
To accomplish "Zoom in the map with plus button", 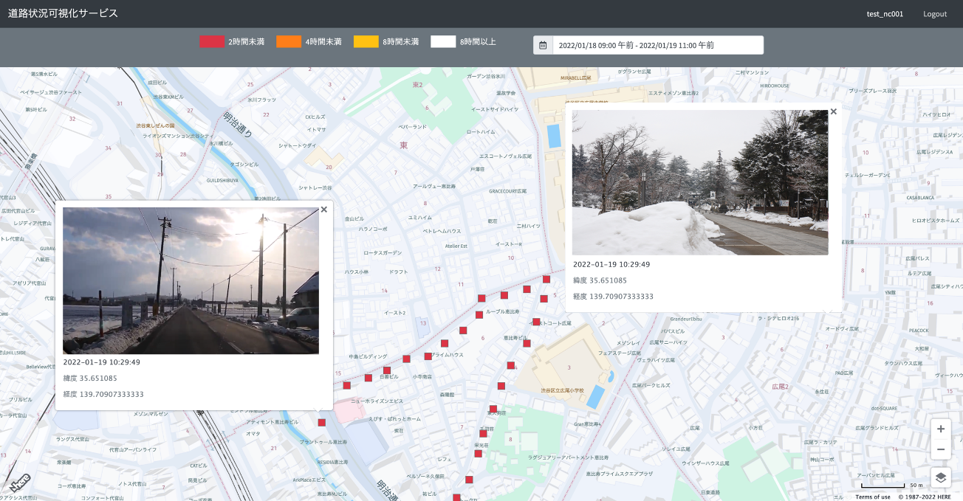I will click(940, 429).
